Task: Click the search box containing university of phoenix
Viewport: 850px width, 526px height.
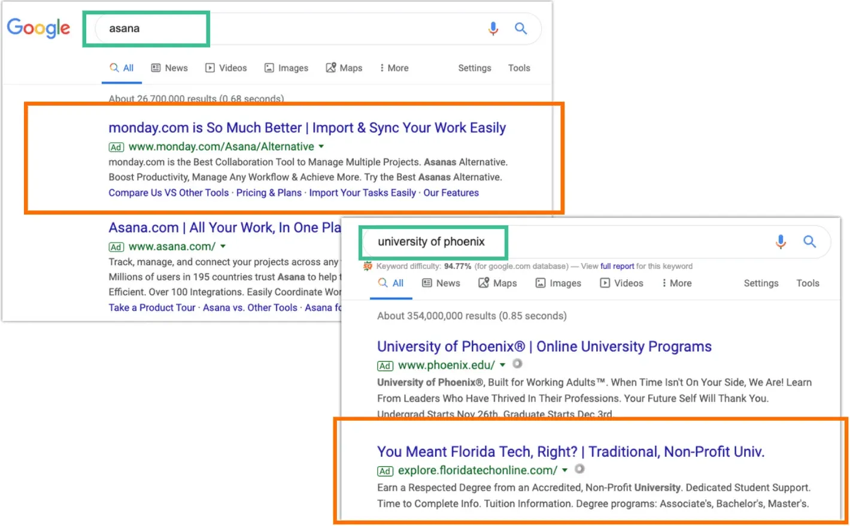Action: (433, 241)
